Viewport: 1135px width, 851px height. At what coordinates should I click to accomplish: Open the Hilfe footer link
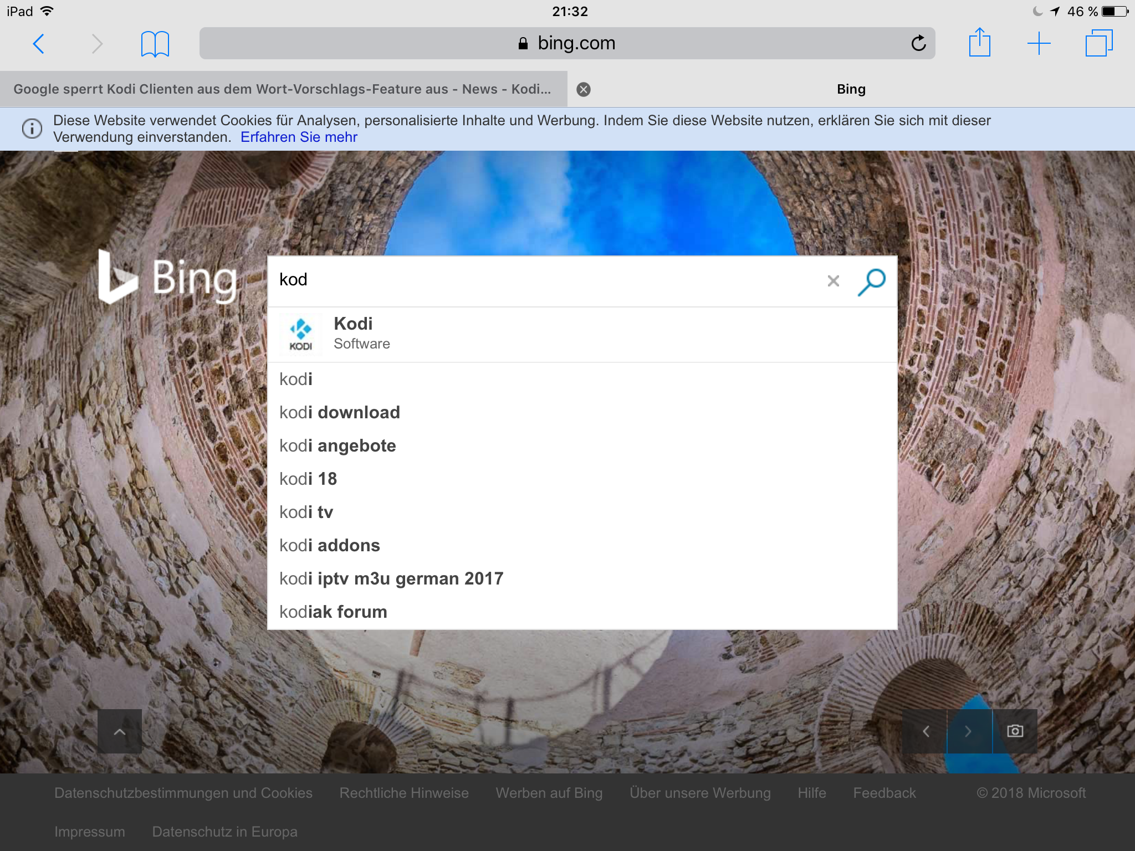(812, 793)
